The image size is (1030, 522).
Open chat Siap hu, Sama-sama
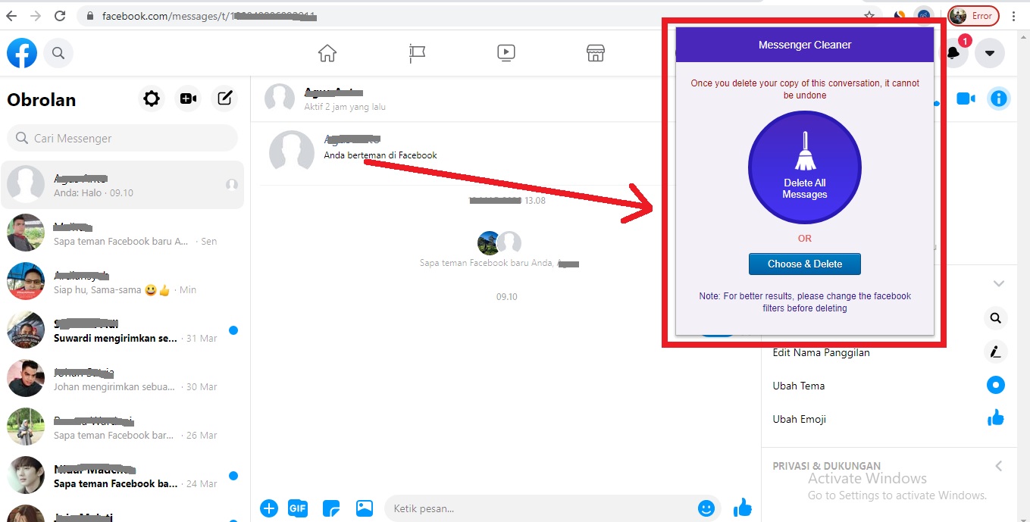122,282
